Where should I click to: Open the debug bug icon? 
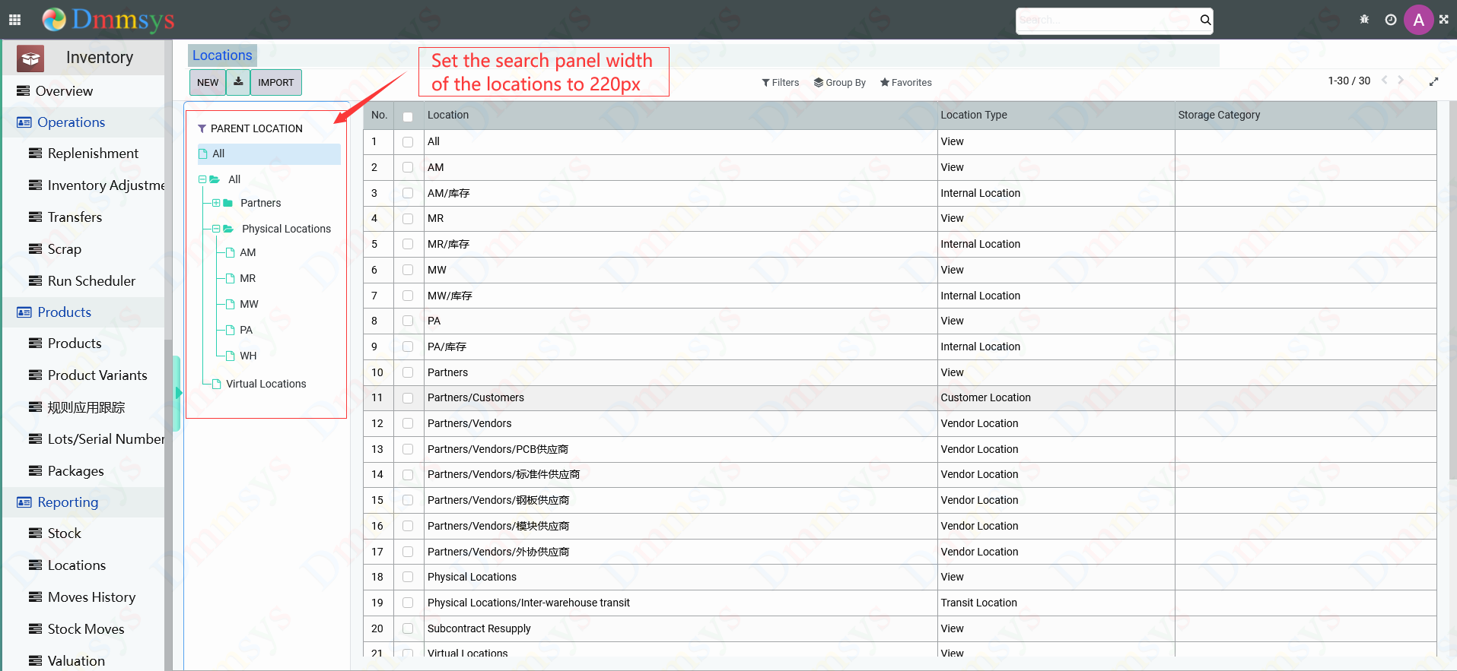1364,20
